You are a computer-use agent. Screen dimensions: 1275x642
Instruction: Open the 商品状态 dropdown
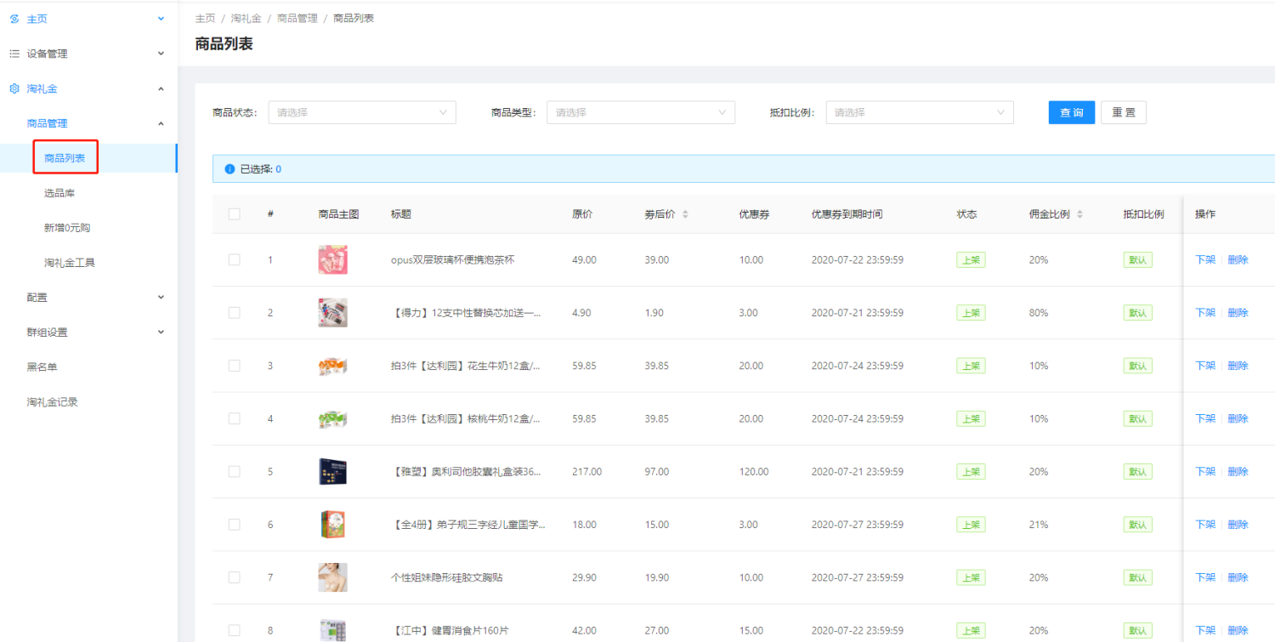(x=362, y=112)
